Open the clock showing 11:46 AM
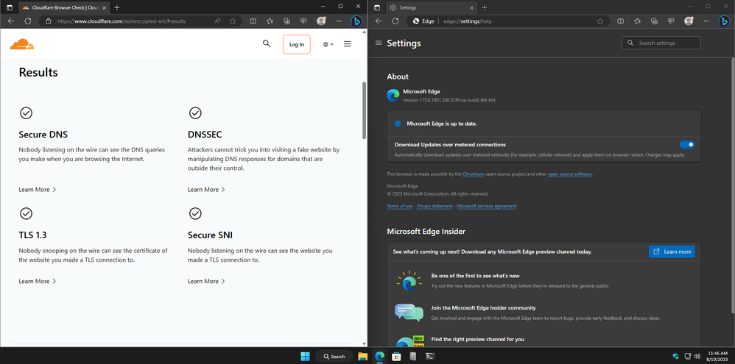 pyautogui.click(x=717, y=357)
